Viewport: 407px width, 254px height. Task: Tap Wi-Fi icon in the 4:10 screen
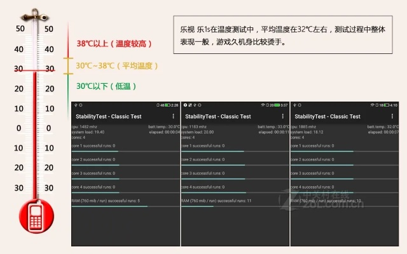click(x=373, y=105)
